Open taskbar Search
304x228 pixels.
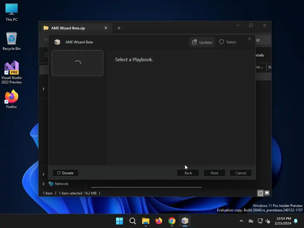(133, 221)
